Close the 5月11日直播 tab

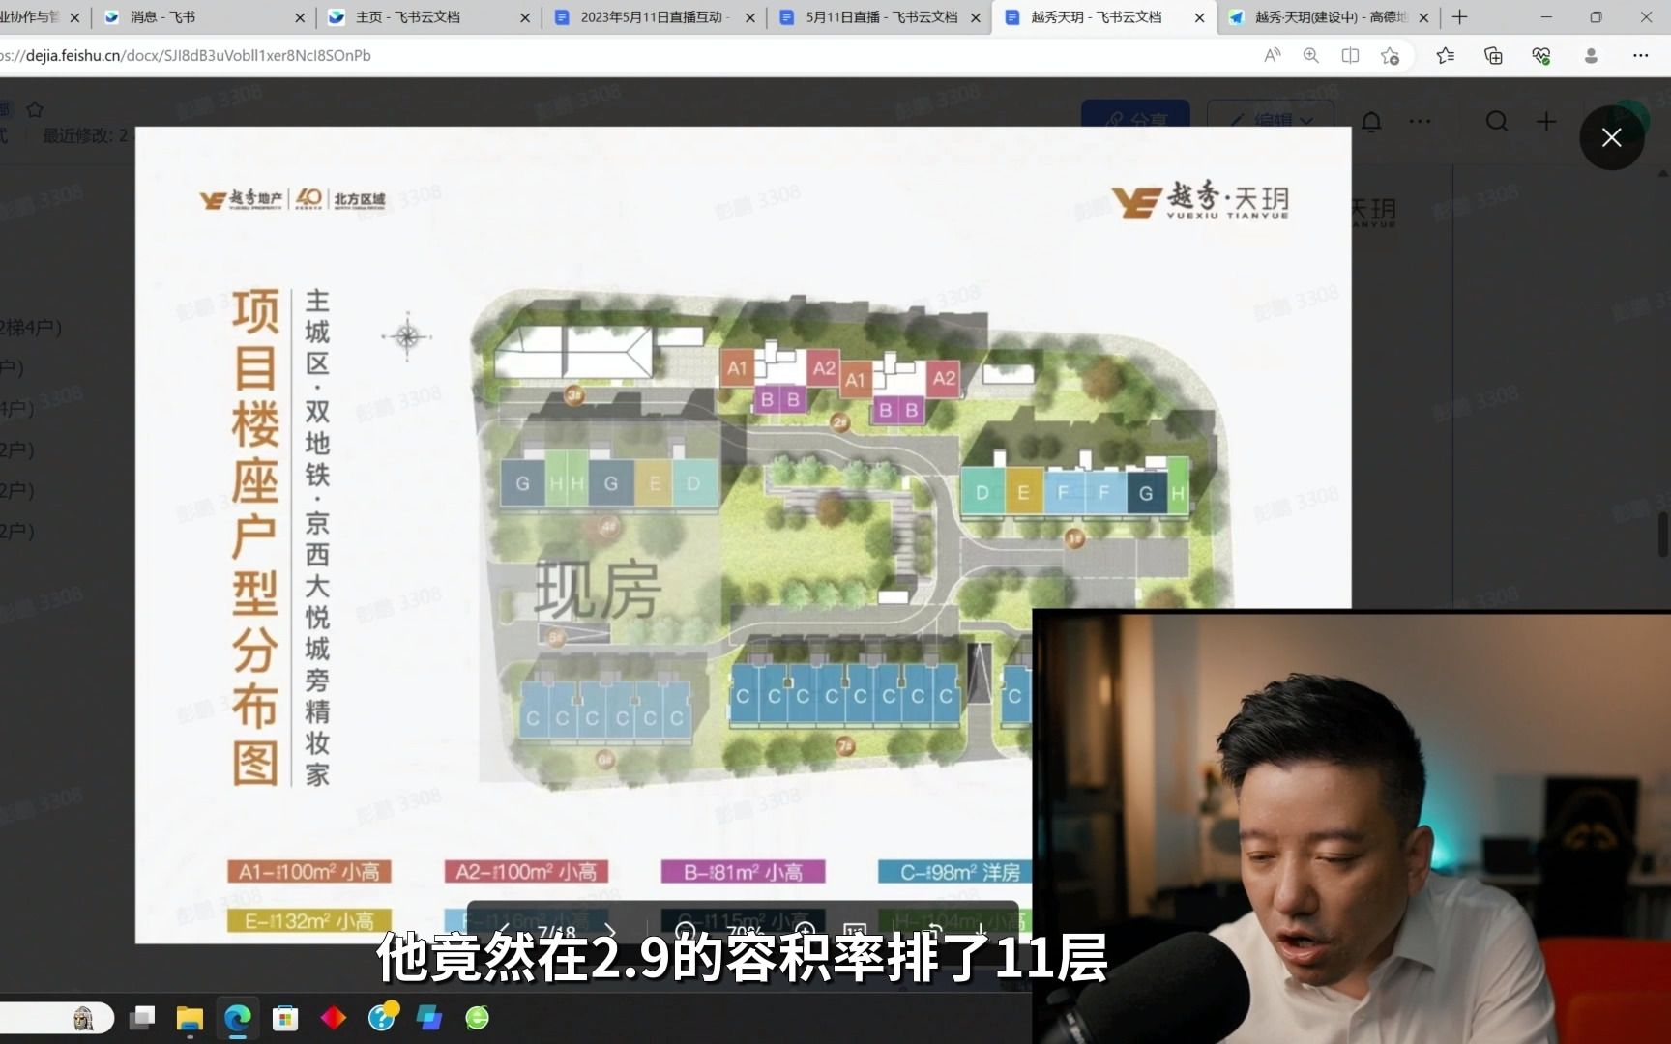click(x=975, y=17)
